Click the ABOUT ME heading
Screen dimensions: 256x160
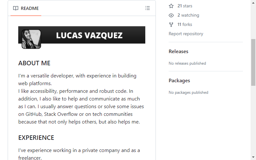click(x=34, y=63)
